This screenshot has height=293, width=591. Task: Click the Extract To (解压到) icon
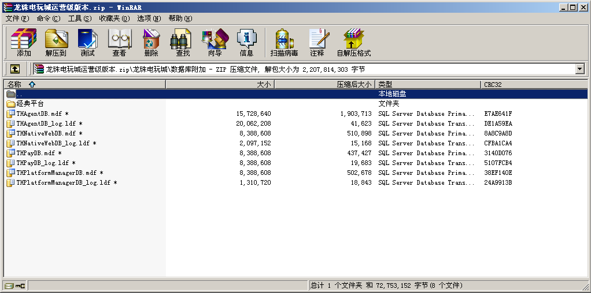coord(56,42)
